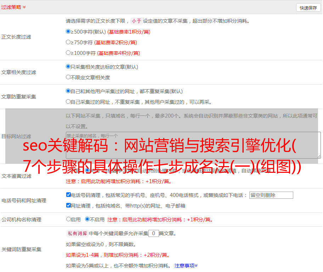Select the ≥750字符 length option
The image size is (323, 272).
tap(68, 42)
